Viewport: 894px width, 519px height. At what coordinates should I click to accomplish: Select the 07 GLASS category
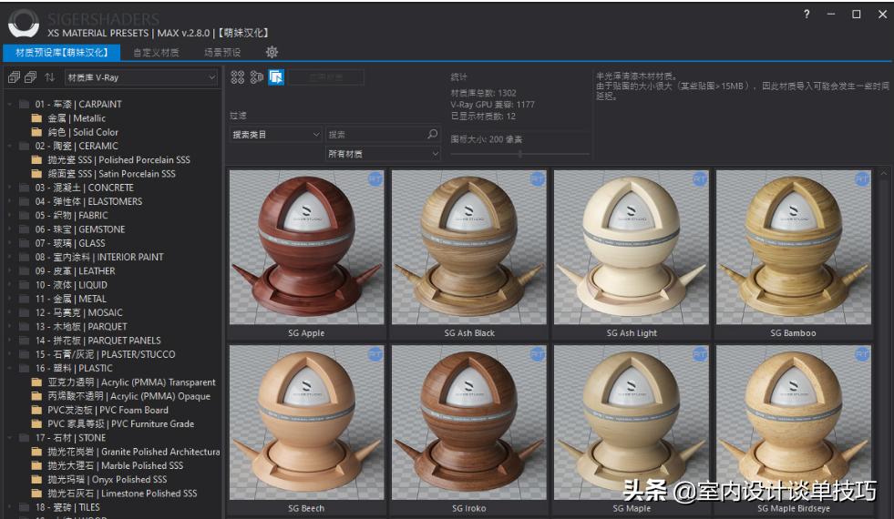(x=70, y=243)
